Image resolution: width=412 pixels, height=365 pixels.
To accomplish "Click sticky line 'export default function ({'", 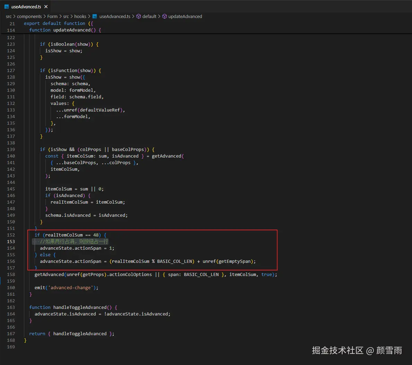I will click(x=58, y=23).
